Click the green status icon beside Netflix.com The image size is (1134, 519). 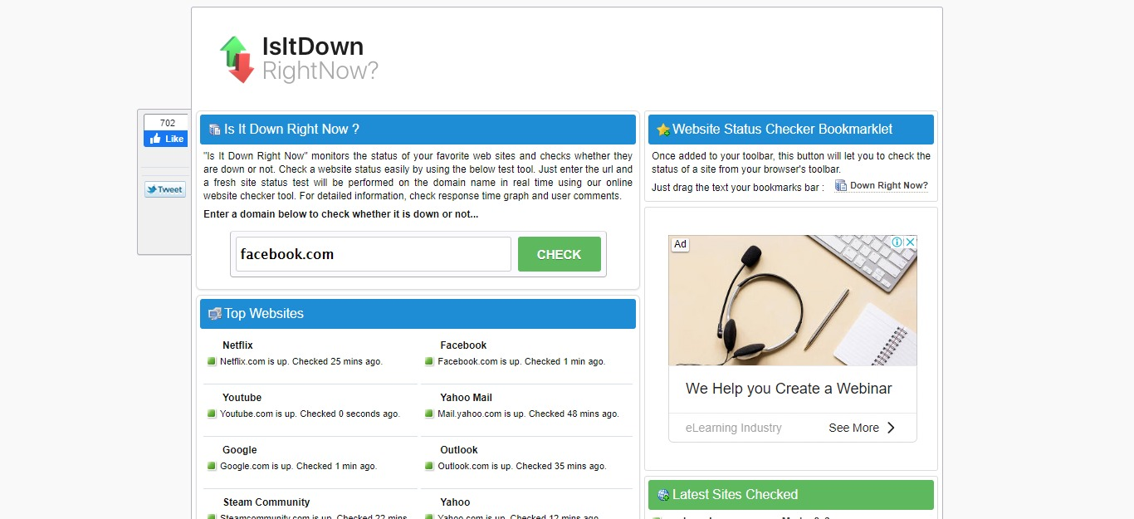[212, 361]
